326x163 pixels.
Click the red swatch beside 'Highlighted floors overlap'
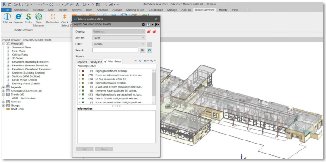83,71
